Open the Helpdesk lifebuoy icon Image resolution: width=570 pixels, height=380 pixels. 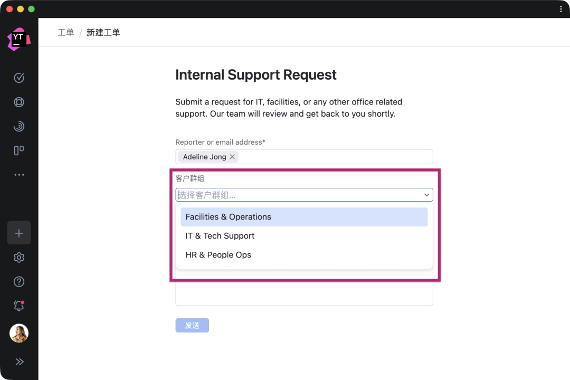pos(19,102)
